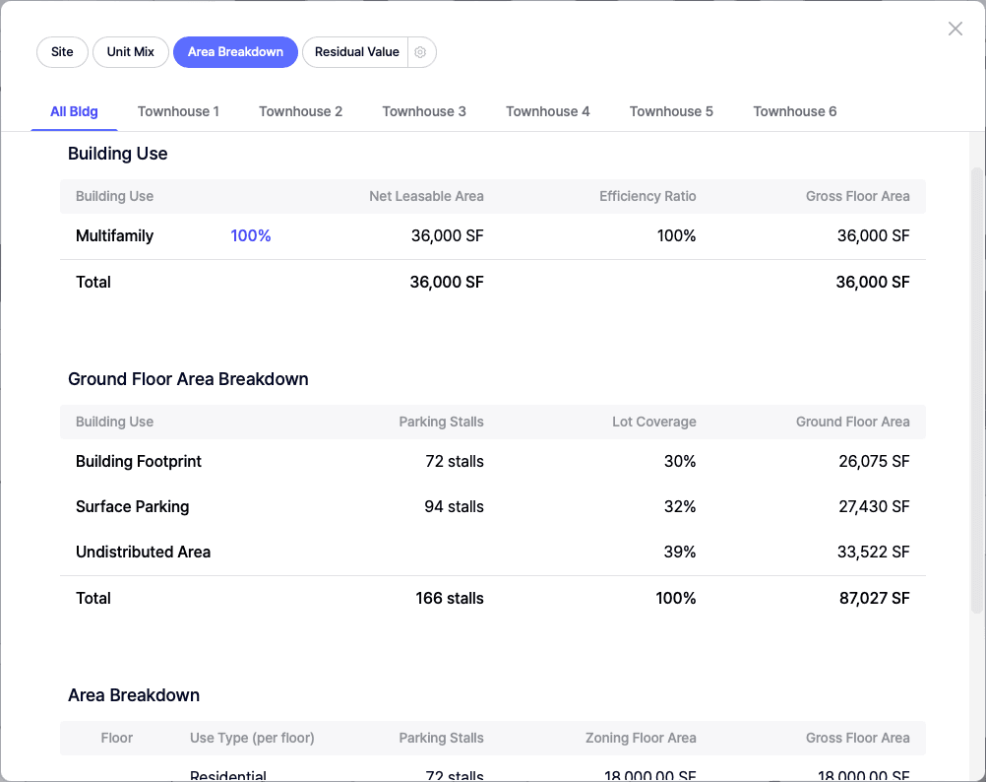Click the Building Footprint row label

pyautogui.click(x=138, y=462)
